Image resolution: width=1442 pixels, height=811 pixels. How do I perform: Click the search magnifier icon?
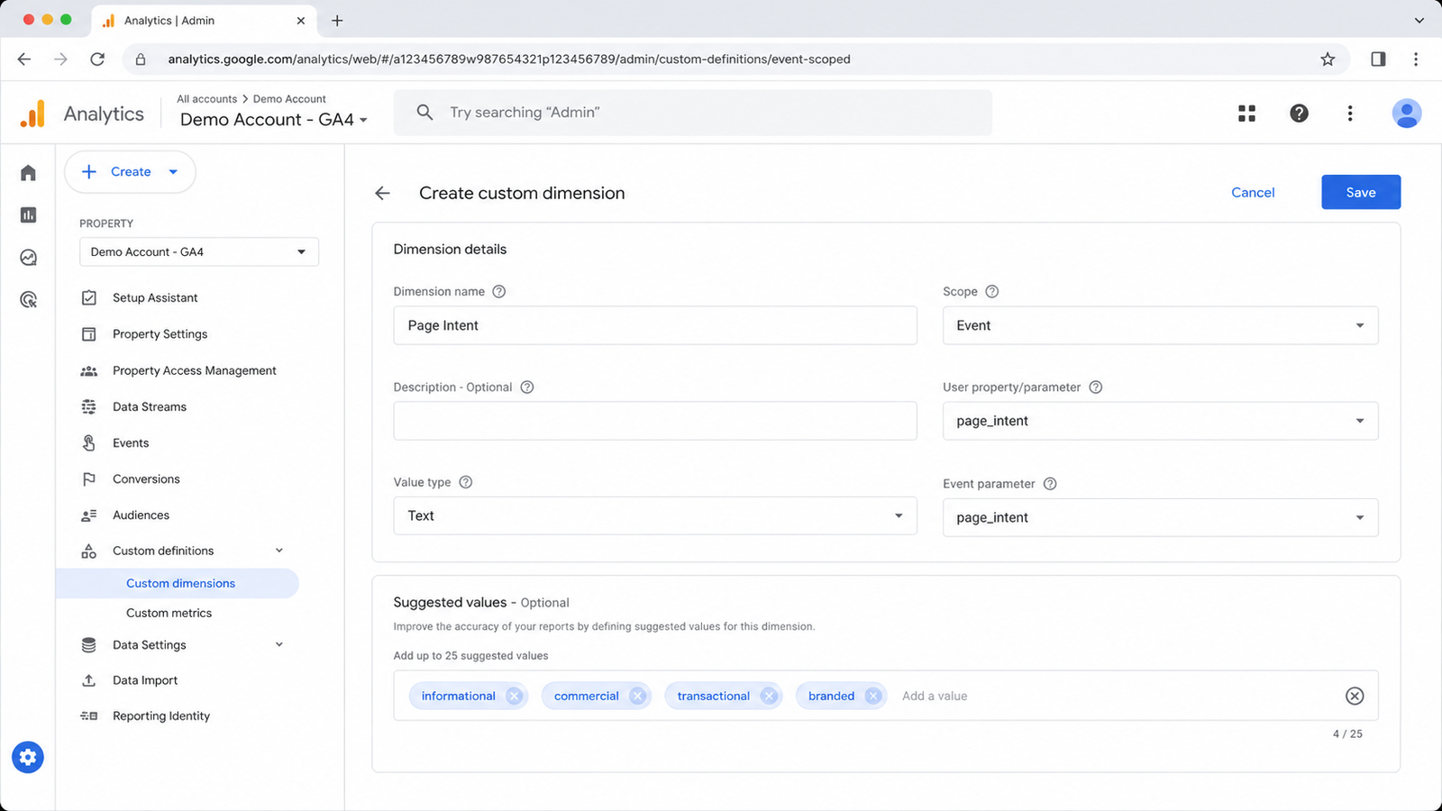click(x=424, y=112)
